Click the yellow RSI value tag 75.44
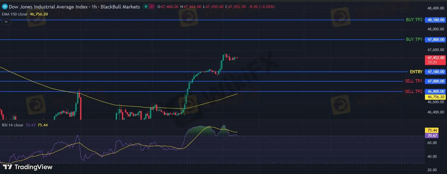Screen dimensions: 447x174 pos(432,130)
